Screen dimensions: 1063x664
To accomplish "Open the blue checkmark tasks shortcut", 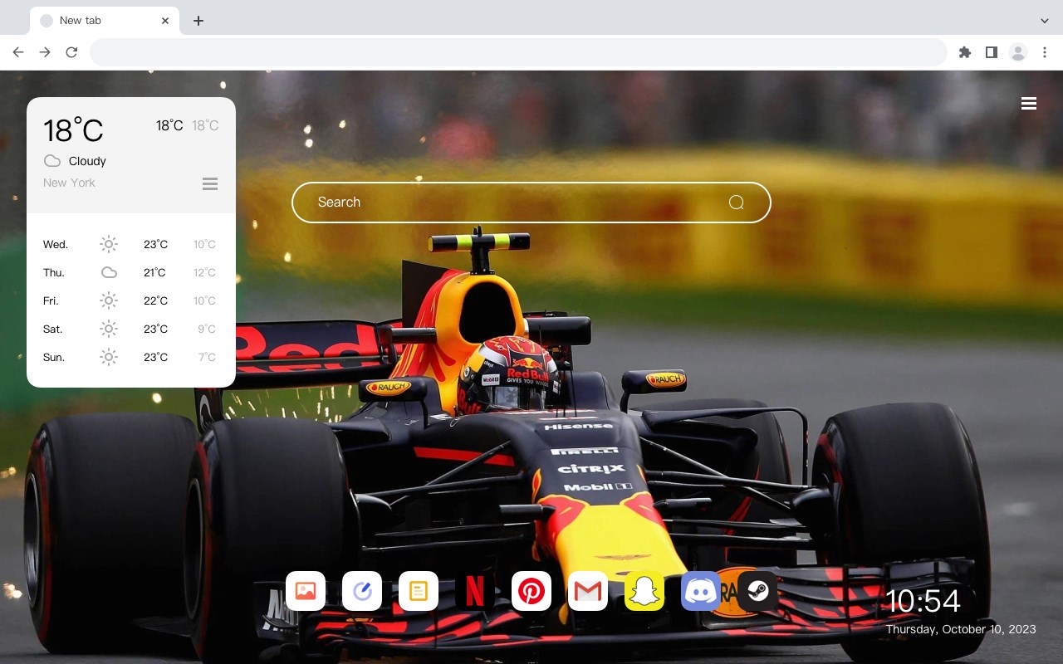I will 362,591.
